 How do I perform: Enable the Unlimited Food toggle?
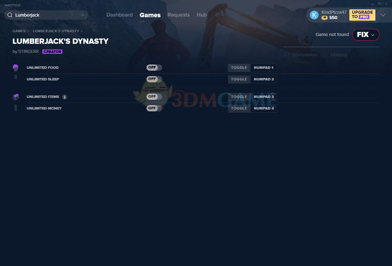click(154, 68)
